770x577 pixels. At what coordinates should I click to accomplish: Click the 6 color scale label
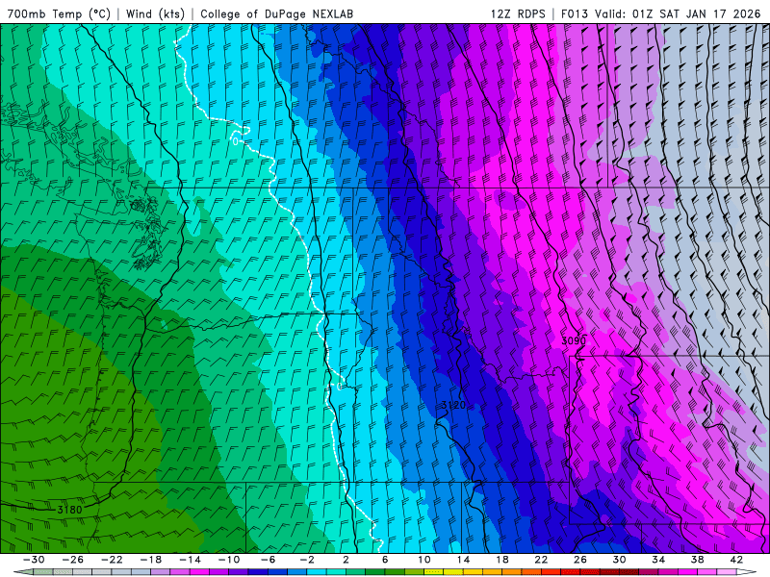coord(385,560)
